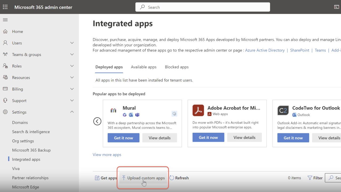Expand the Teams & groups section
The height and width of the screenshot is (192, 341).
[x=72, y=54]
